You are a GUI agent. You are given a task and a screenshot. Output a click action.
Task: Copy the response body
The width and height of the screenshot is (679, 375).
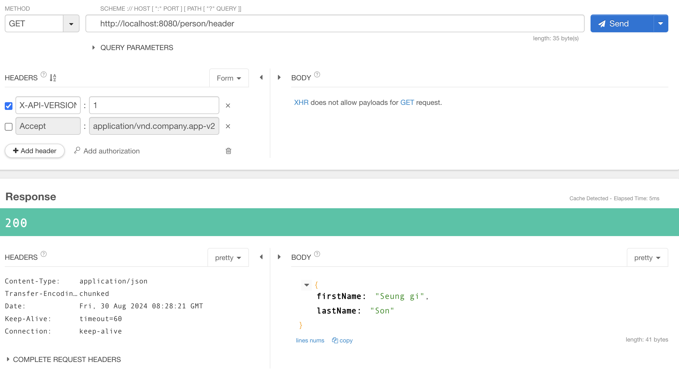[x=342, y=340]
